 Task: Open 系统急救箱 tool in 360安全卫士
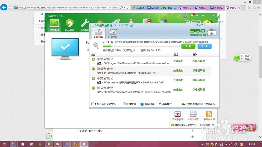pos(178,115)
